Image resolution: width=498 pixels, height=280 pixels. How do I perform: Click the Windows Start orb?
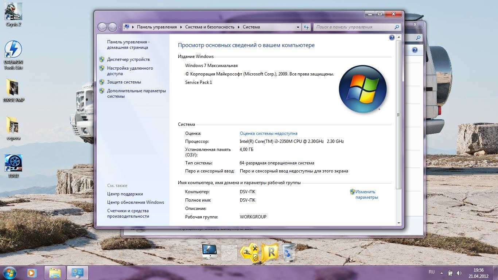[9, 272]
